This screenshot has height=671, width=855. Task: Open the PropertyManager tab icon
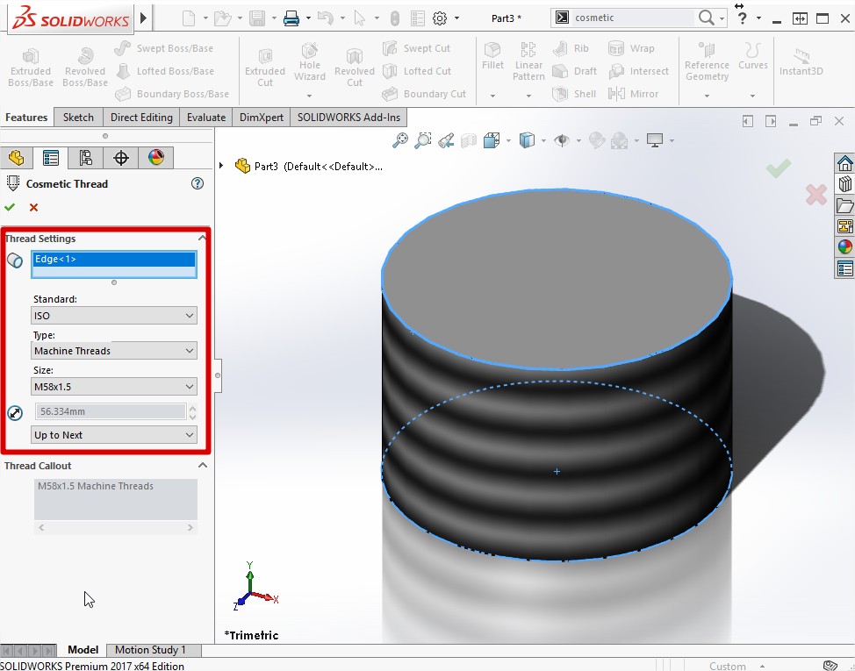click(51, 158)
